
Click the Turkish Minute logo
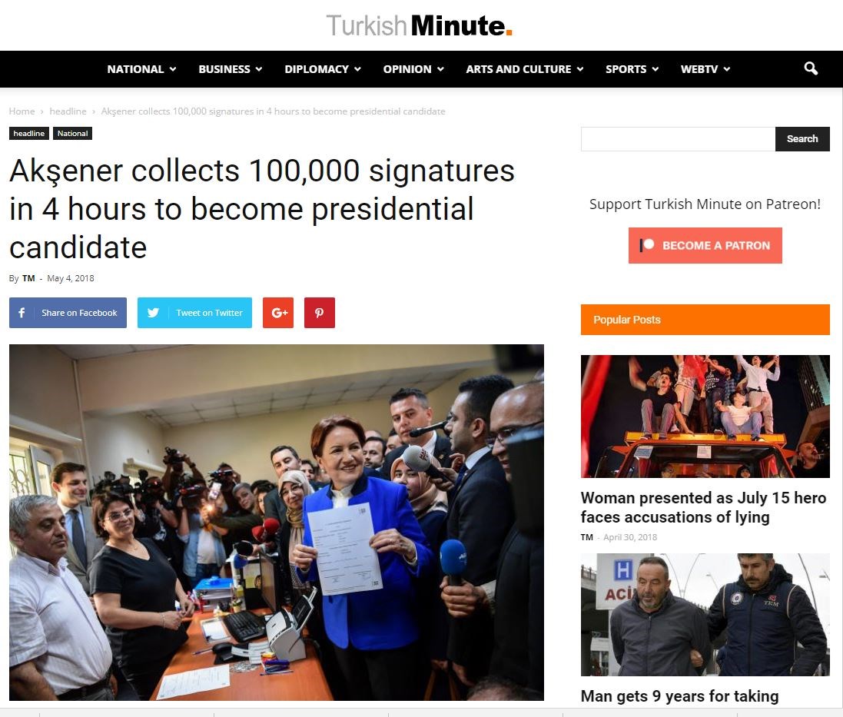(420, 25)
